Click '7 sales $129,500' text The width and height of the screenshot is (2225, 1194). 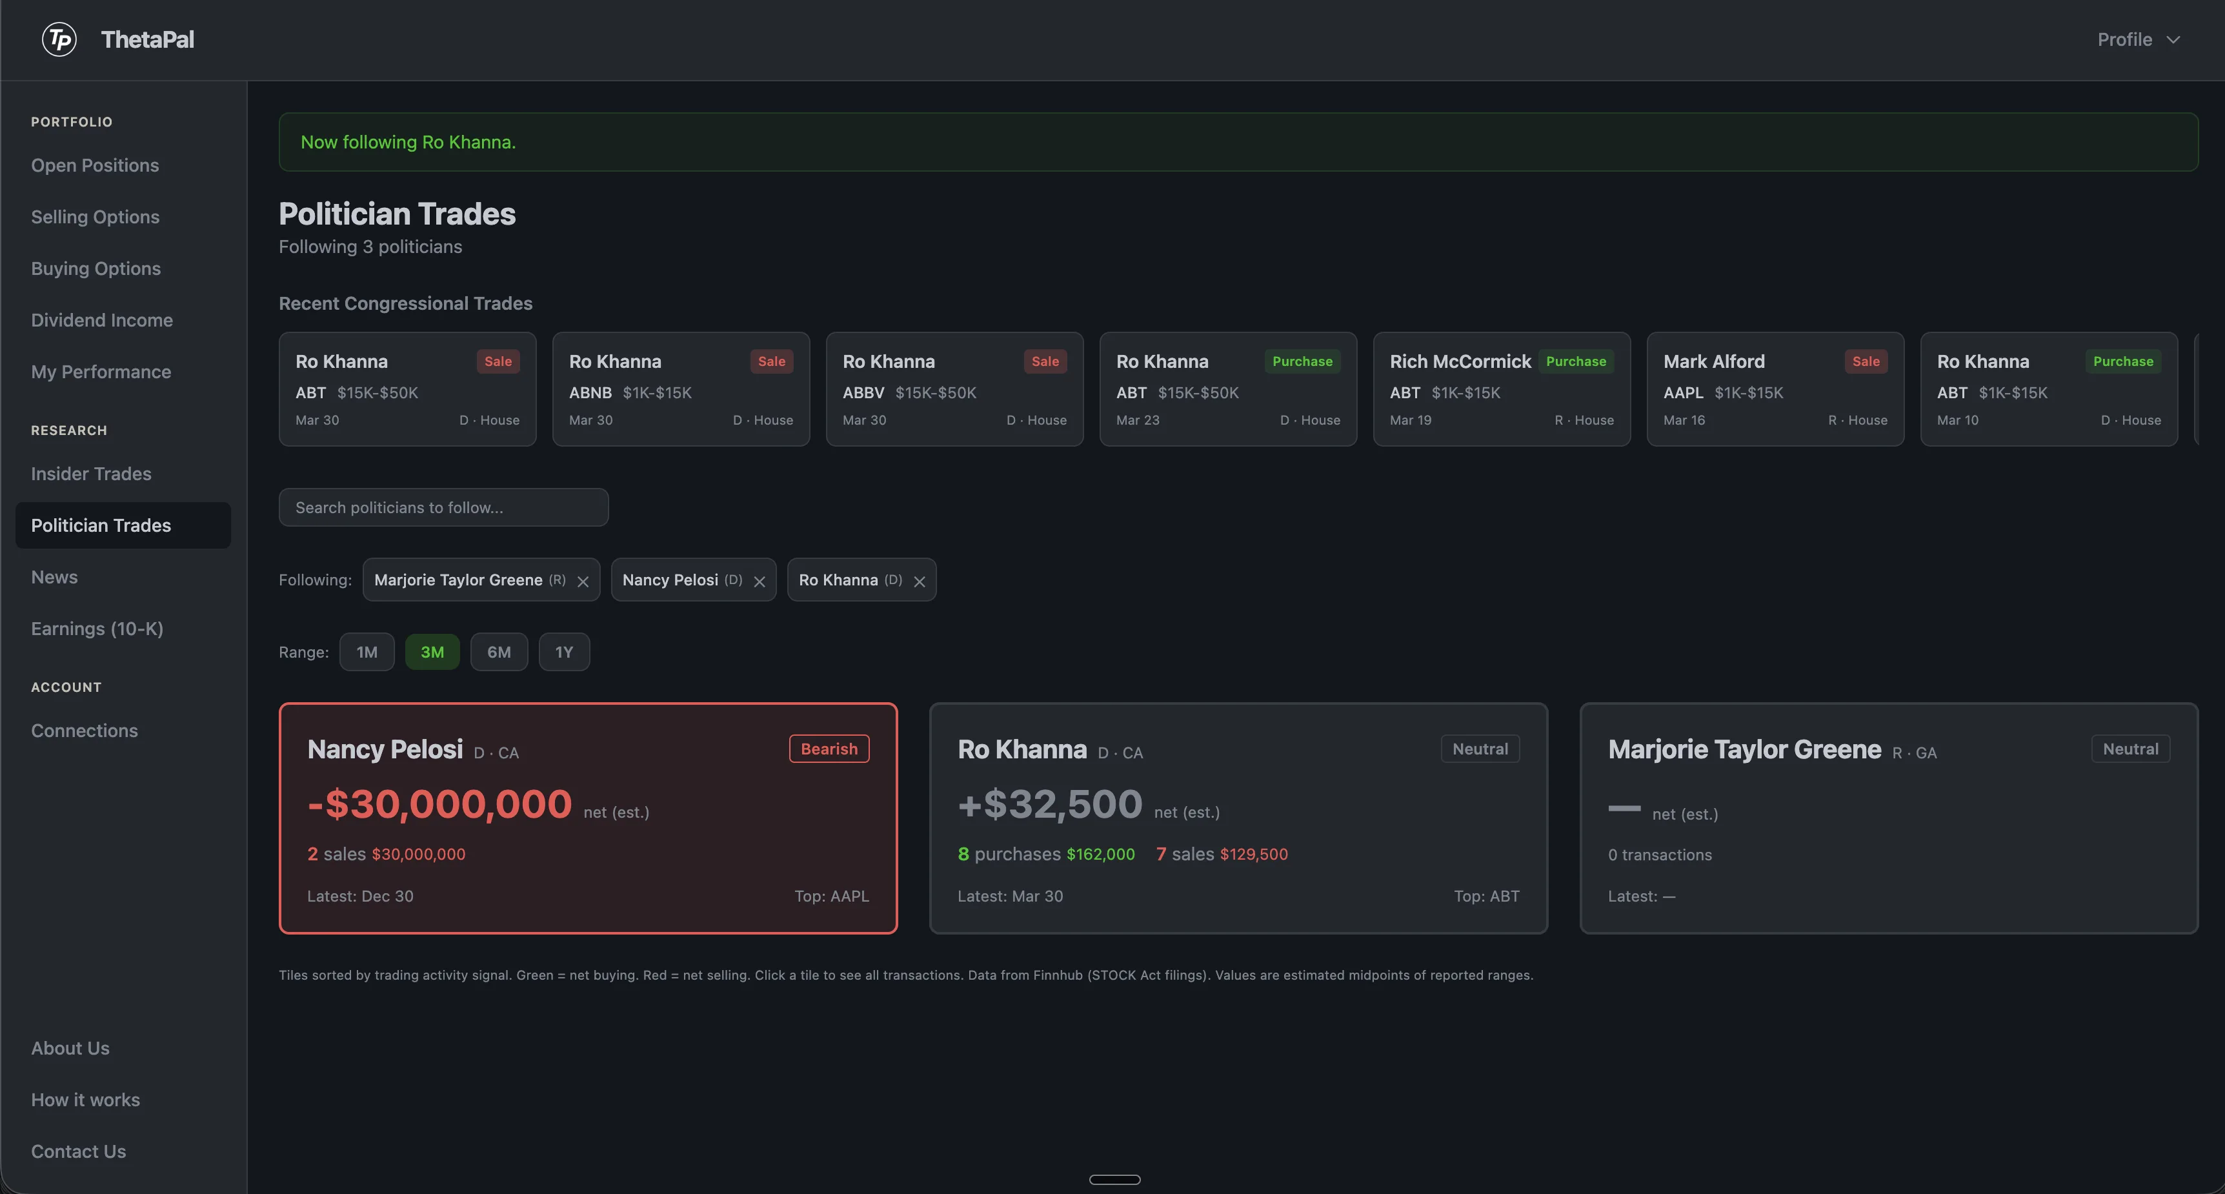[1222, 854]
